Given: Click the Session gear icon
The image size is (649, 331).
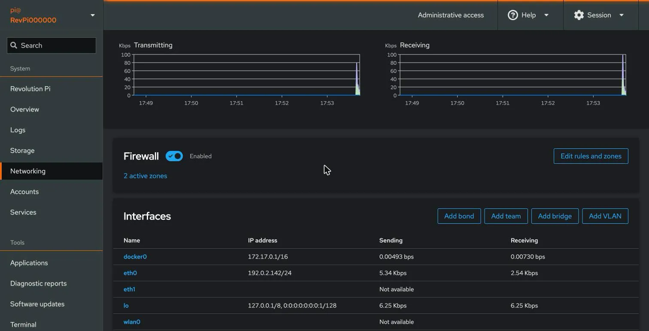Looking at the screenshot, I should pos(579,15).
